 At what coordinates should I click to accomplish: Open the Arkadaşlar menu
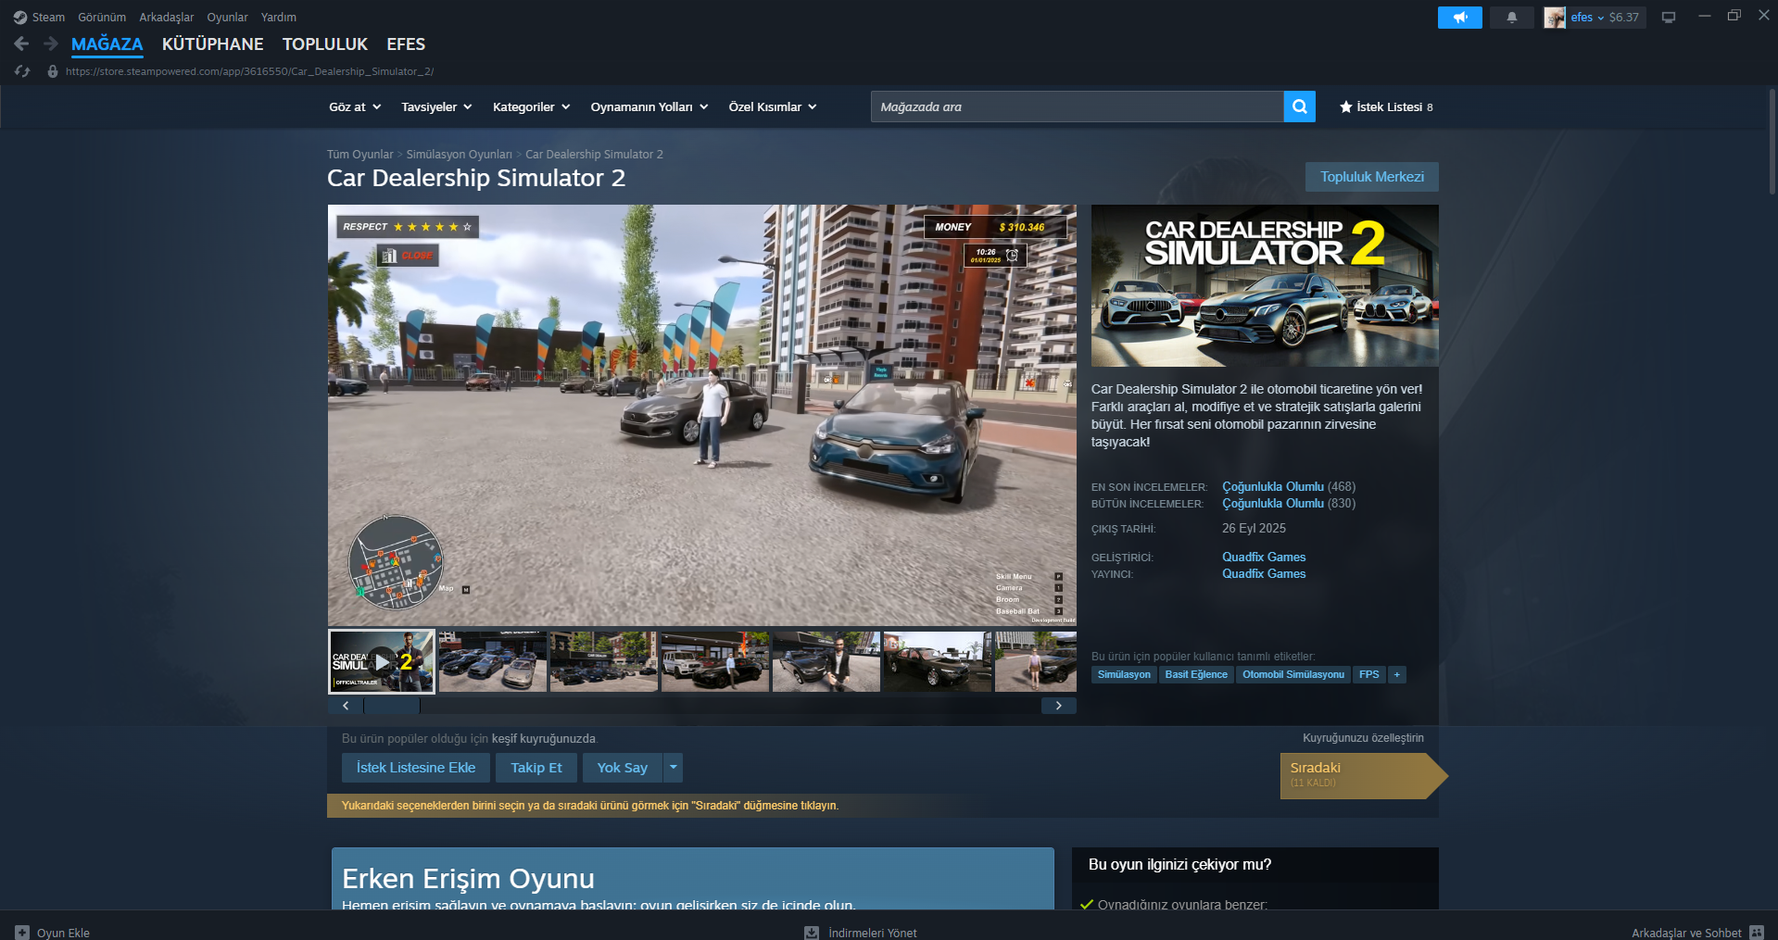tap(167, 18)
